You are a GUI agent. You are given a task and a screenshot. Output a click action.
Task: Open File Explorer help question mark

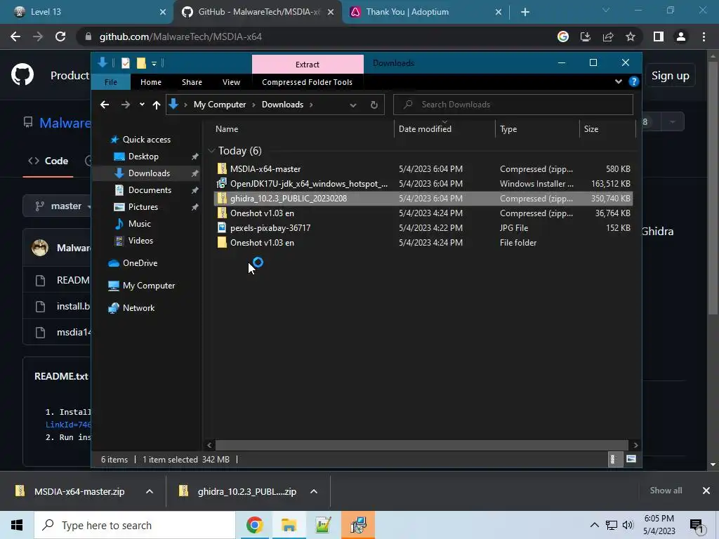[x=634, y=81]
